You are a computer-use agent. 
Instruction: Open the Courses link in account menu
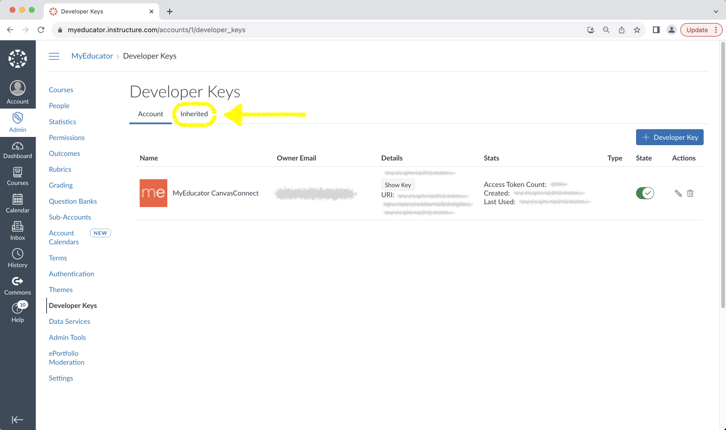tap(61, 90)
